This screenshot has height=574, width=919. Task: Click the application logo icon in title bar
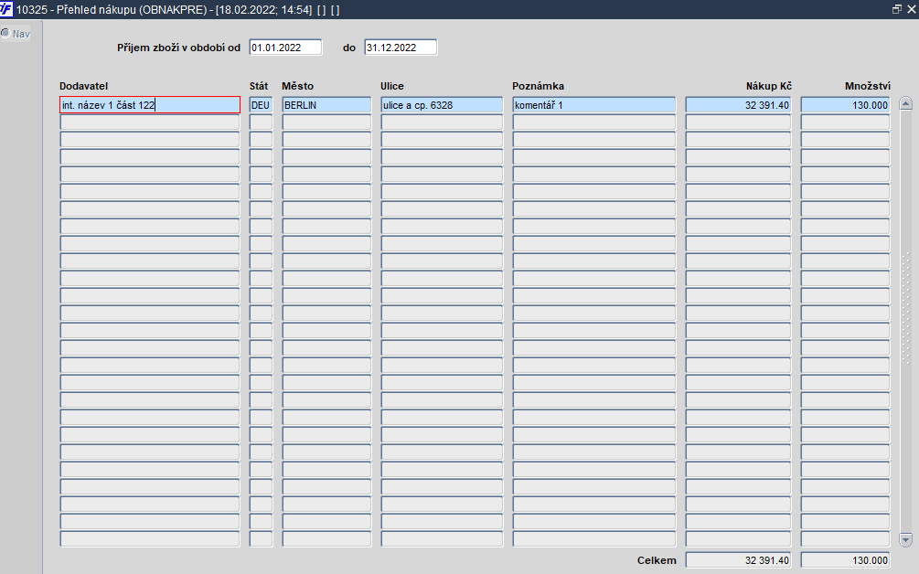[6, 9]
